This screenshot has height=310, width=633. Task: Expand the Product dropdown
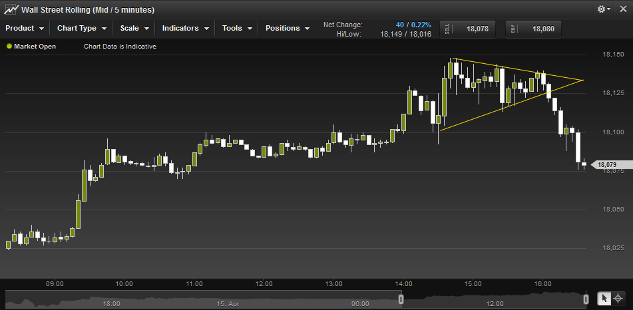pyautogui.click(x=25, y=29)
